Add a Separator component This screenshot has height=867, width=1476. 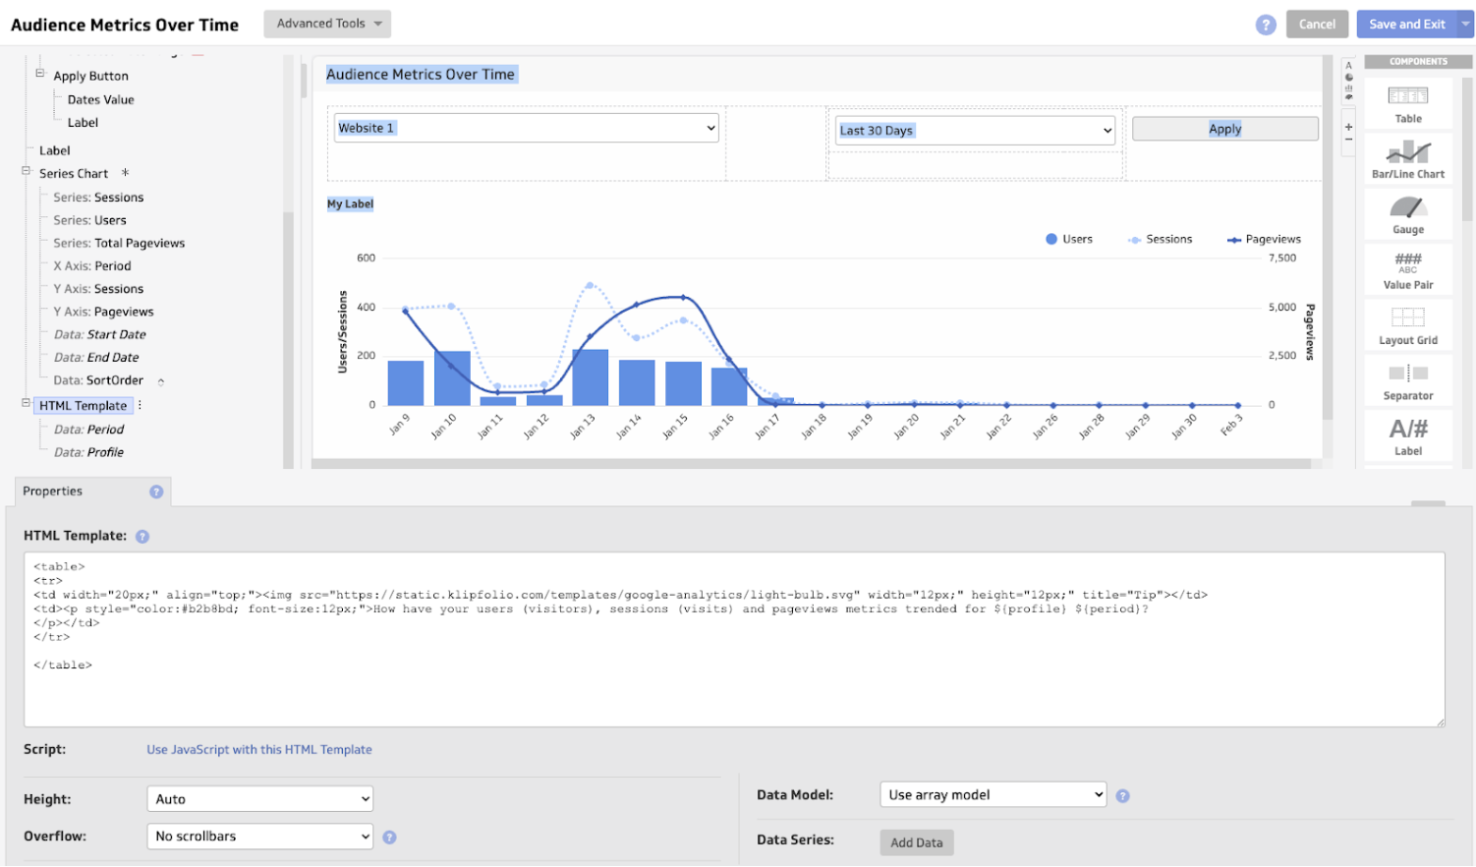coord(1407,381)
